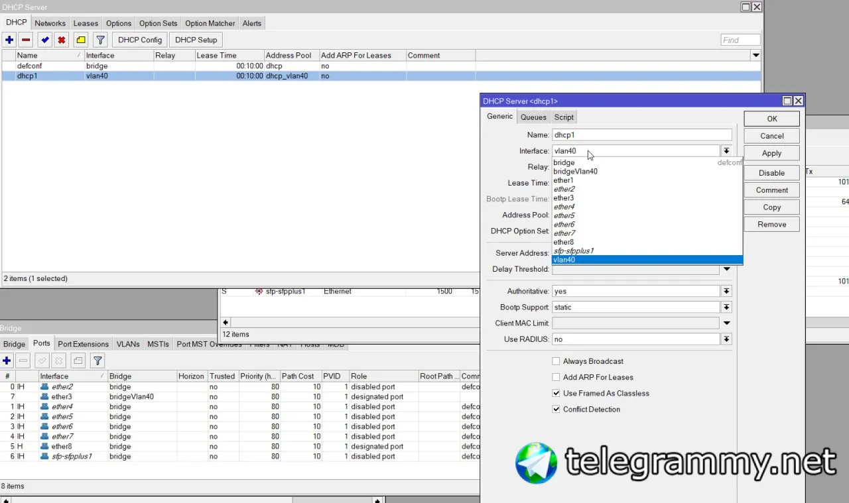
Task: Open the Port Extensions tab in Bridge window
Action: [83, 344]
